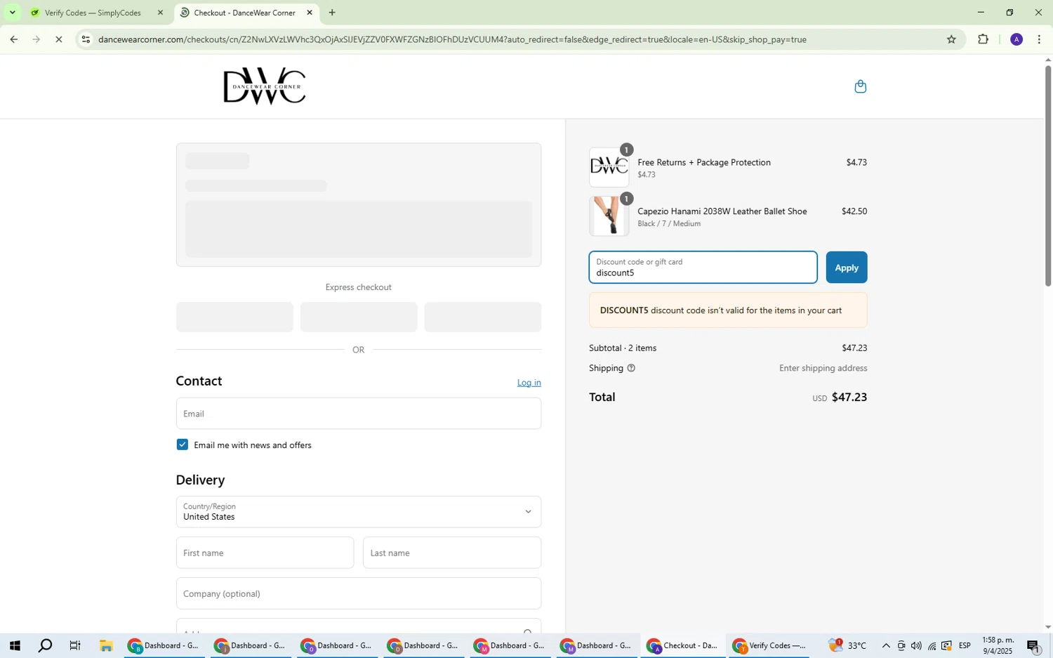Viewport: 1053px width, 658px height.
Task: Open the Chrome tab search chevron
Action: [x=12, y=13]
